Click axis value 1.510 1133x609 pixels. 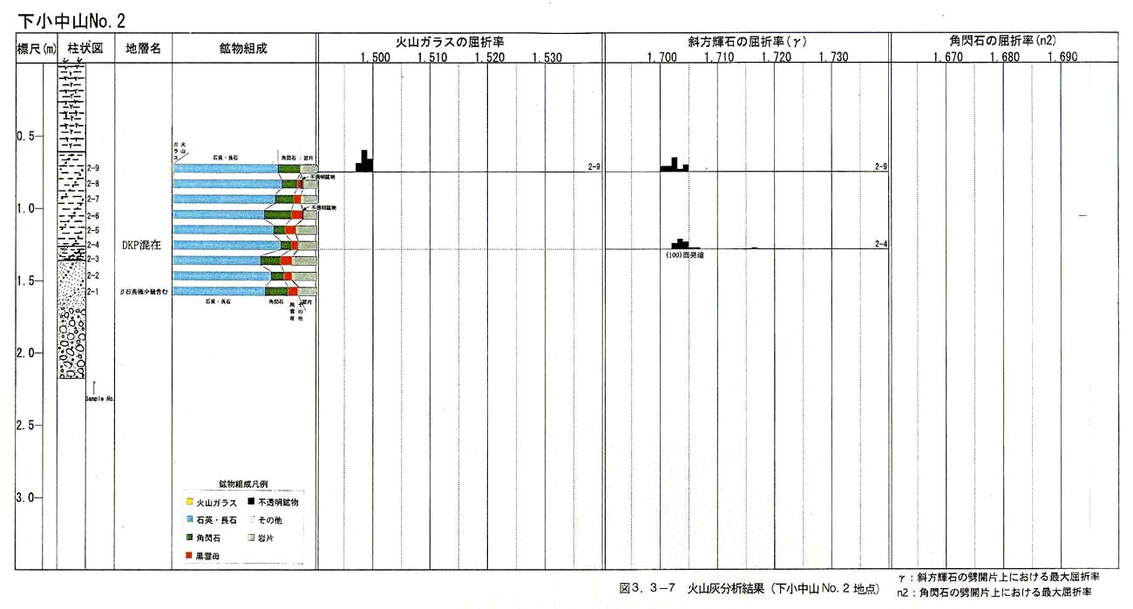(x=432, y=58)
